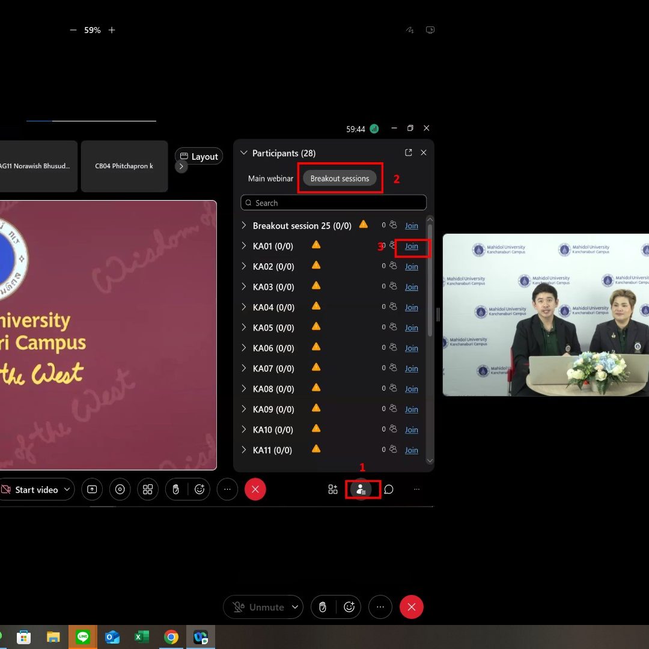Expand the KA05 breakout session row
Viewport: 649px width, 649px height.
[x=244, y=328]
